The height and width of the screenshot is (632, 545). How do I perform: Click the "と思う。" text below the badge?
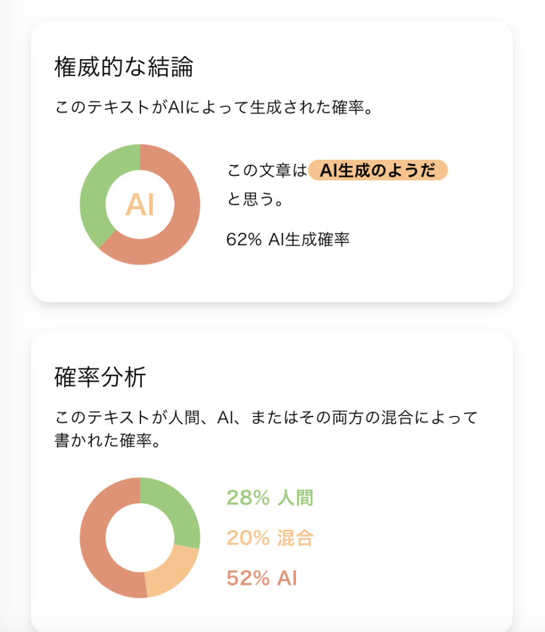(255, 200)
